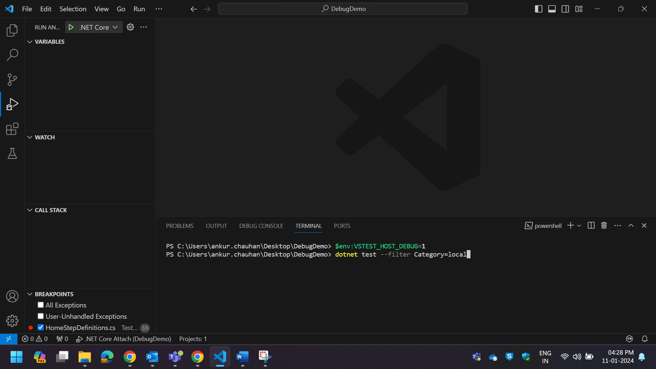Open the Run menu
The height and width of the screenshot is (369, 656).
pos(139,9)
